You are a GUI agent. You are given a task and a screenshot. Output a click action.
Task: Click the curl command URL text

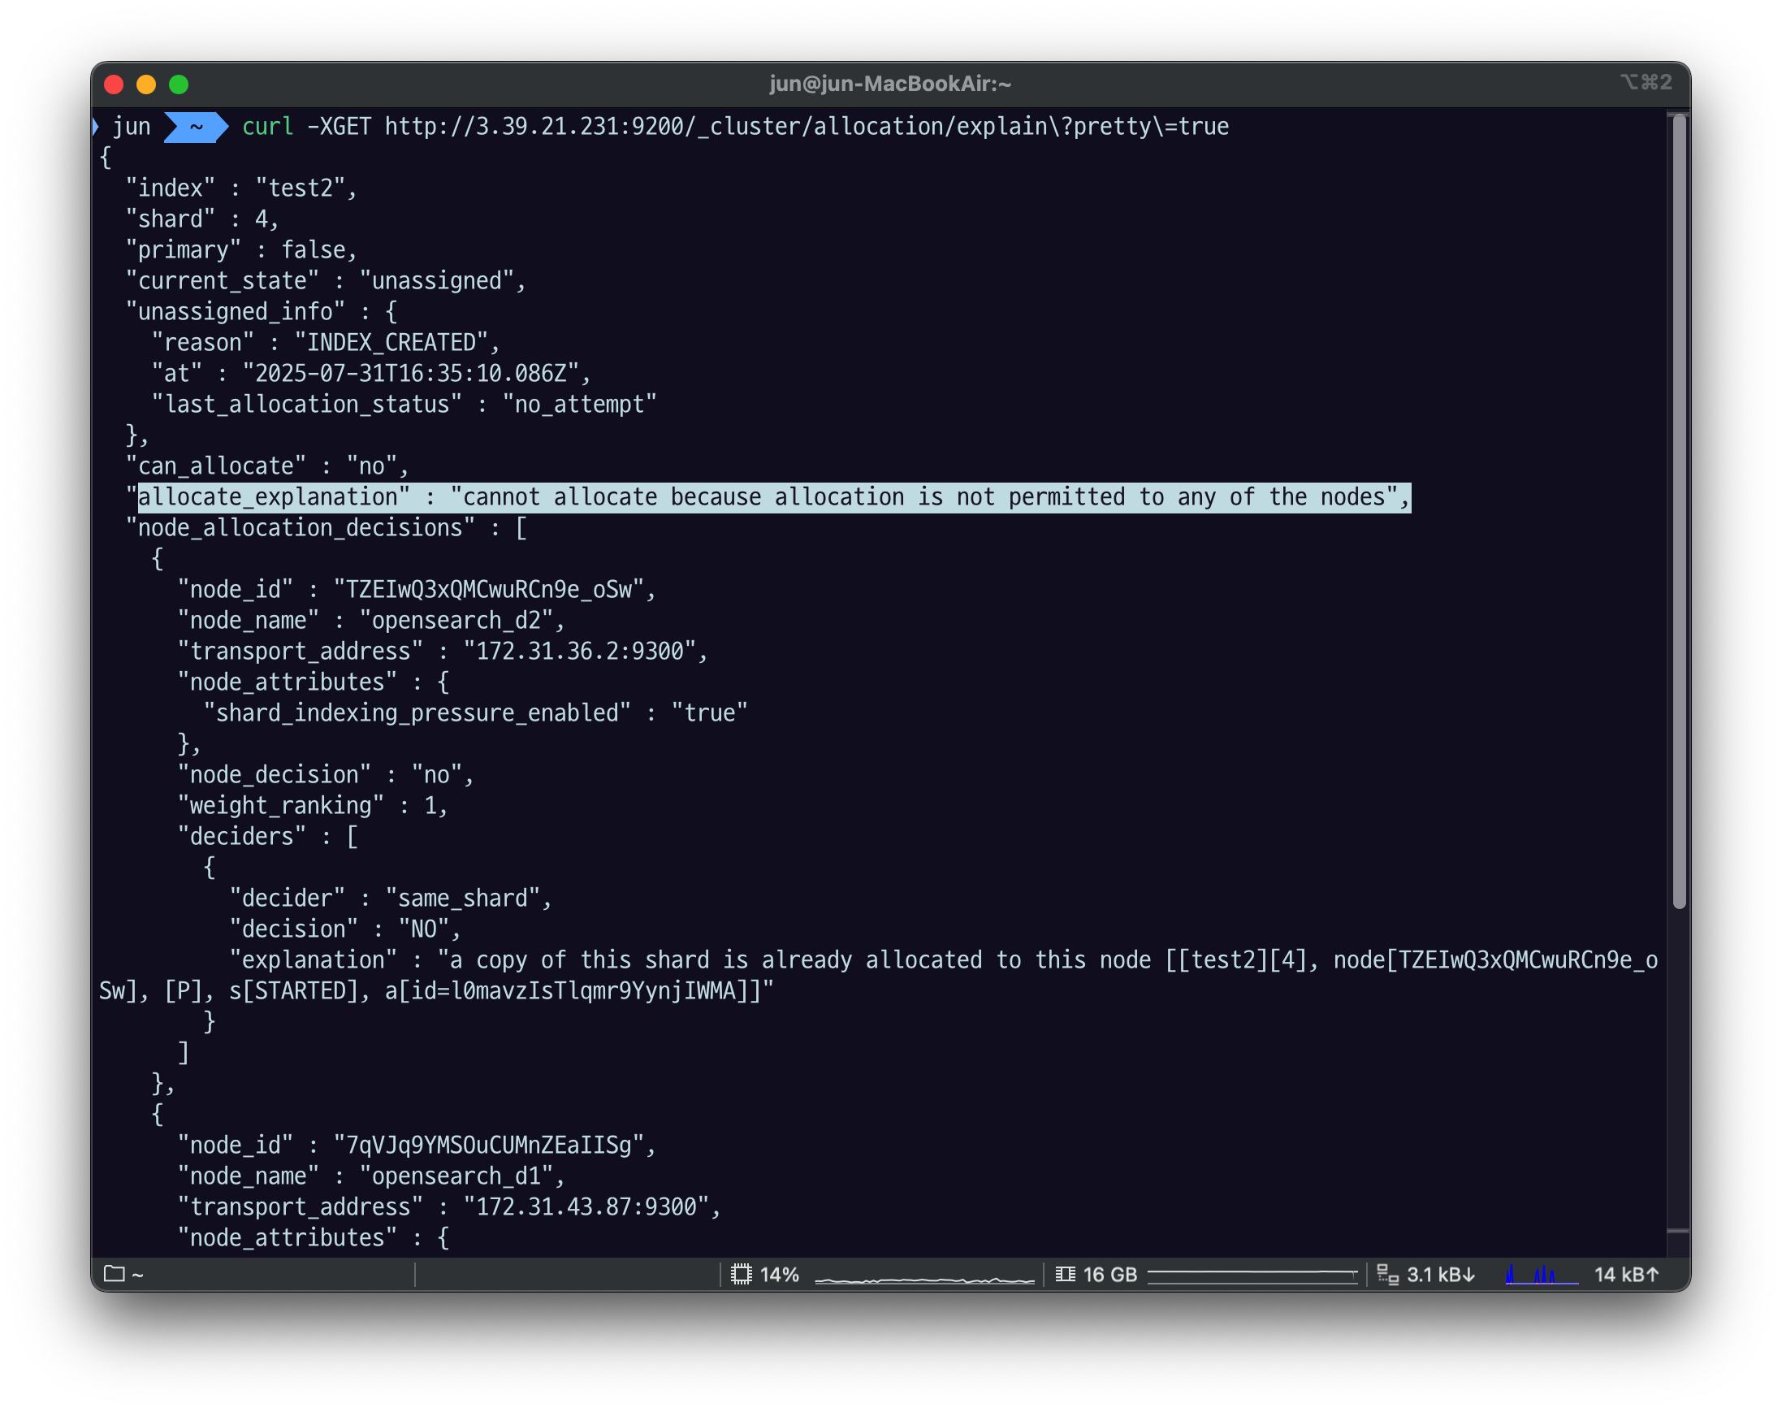pos(806,127)
